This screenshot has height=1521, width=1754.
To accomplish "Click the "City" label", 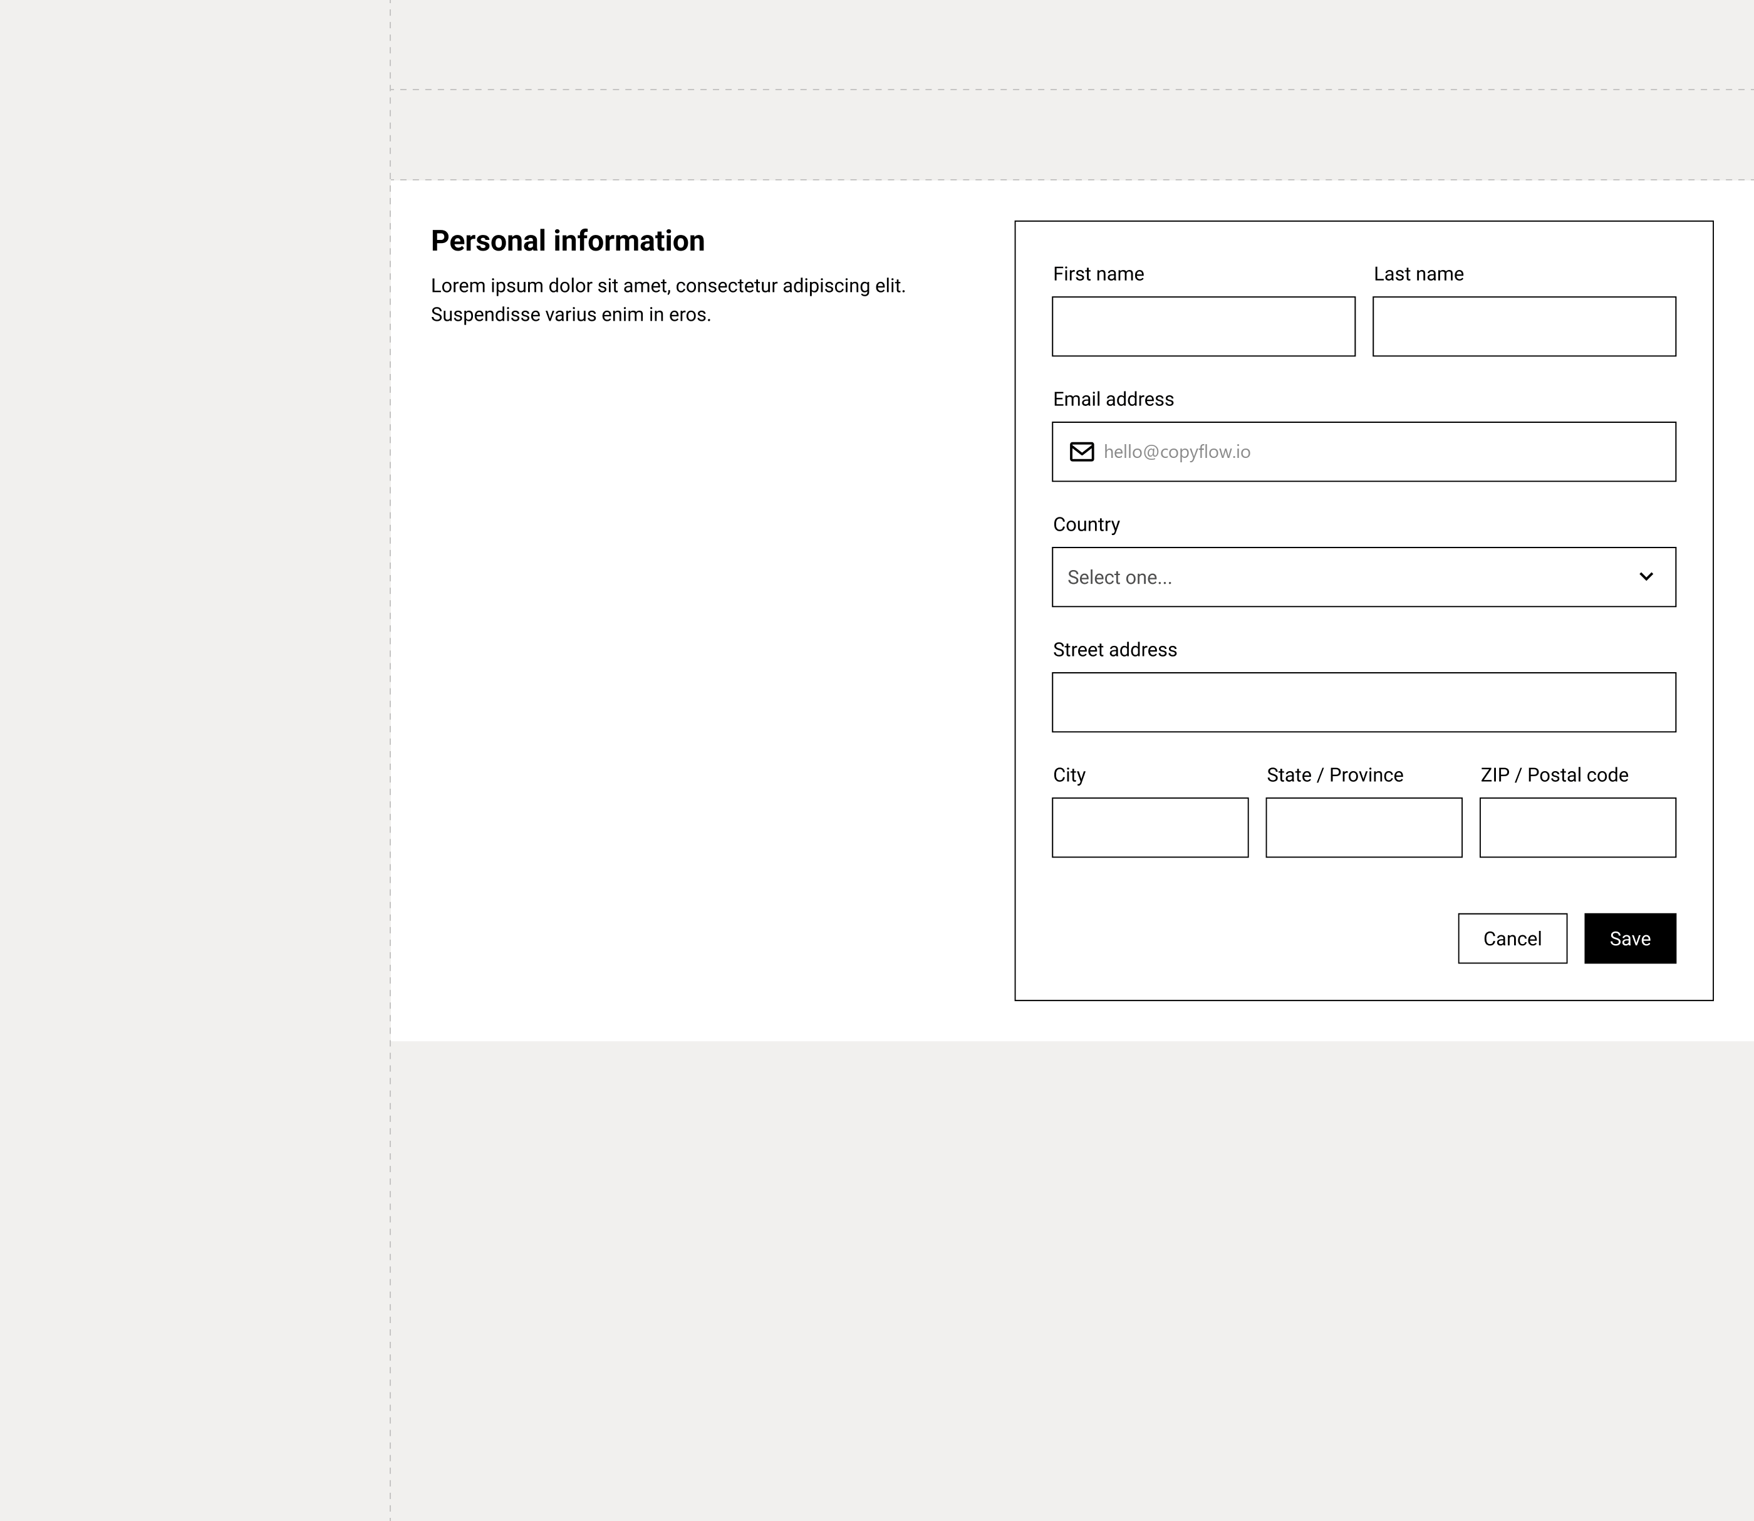I will (x=1069, y=775).
